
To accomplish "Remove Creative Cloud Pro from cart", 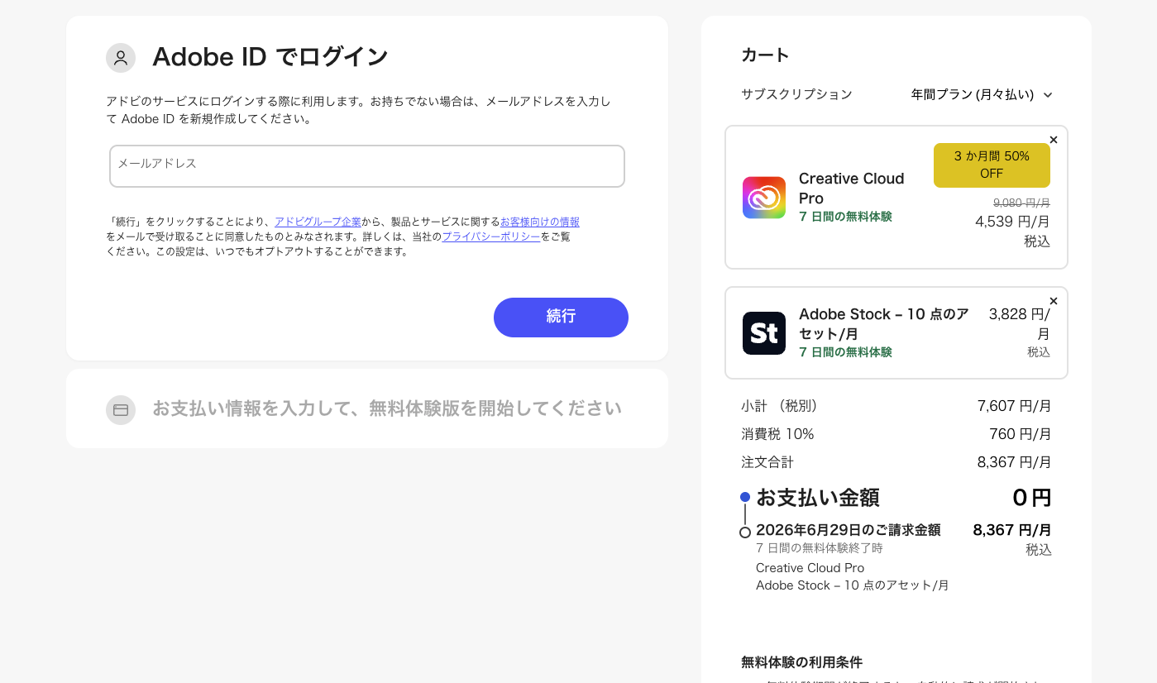I will 1054,140.
